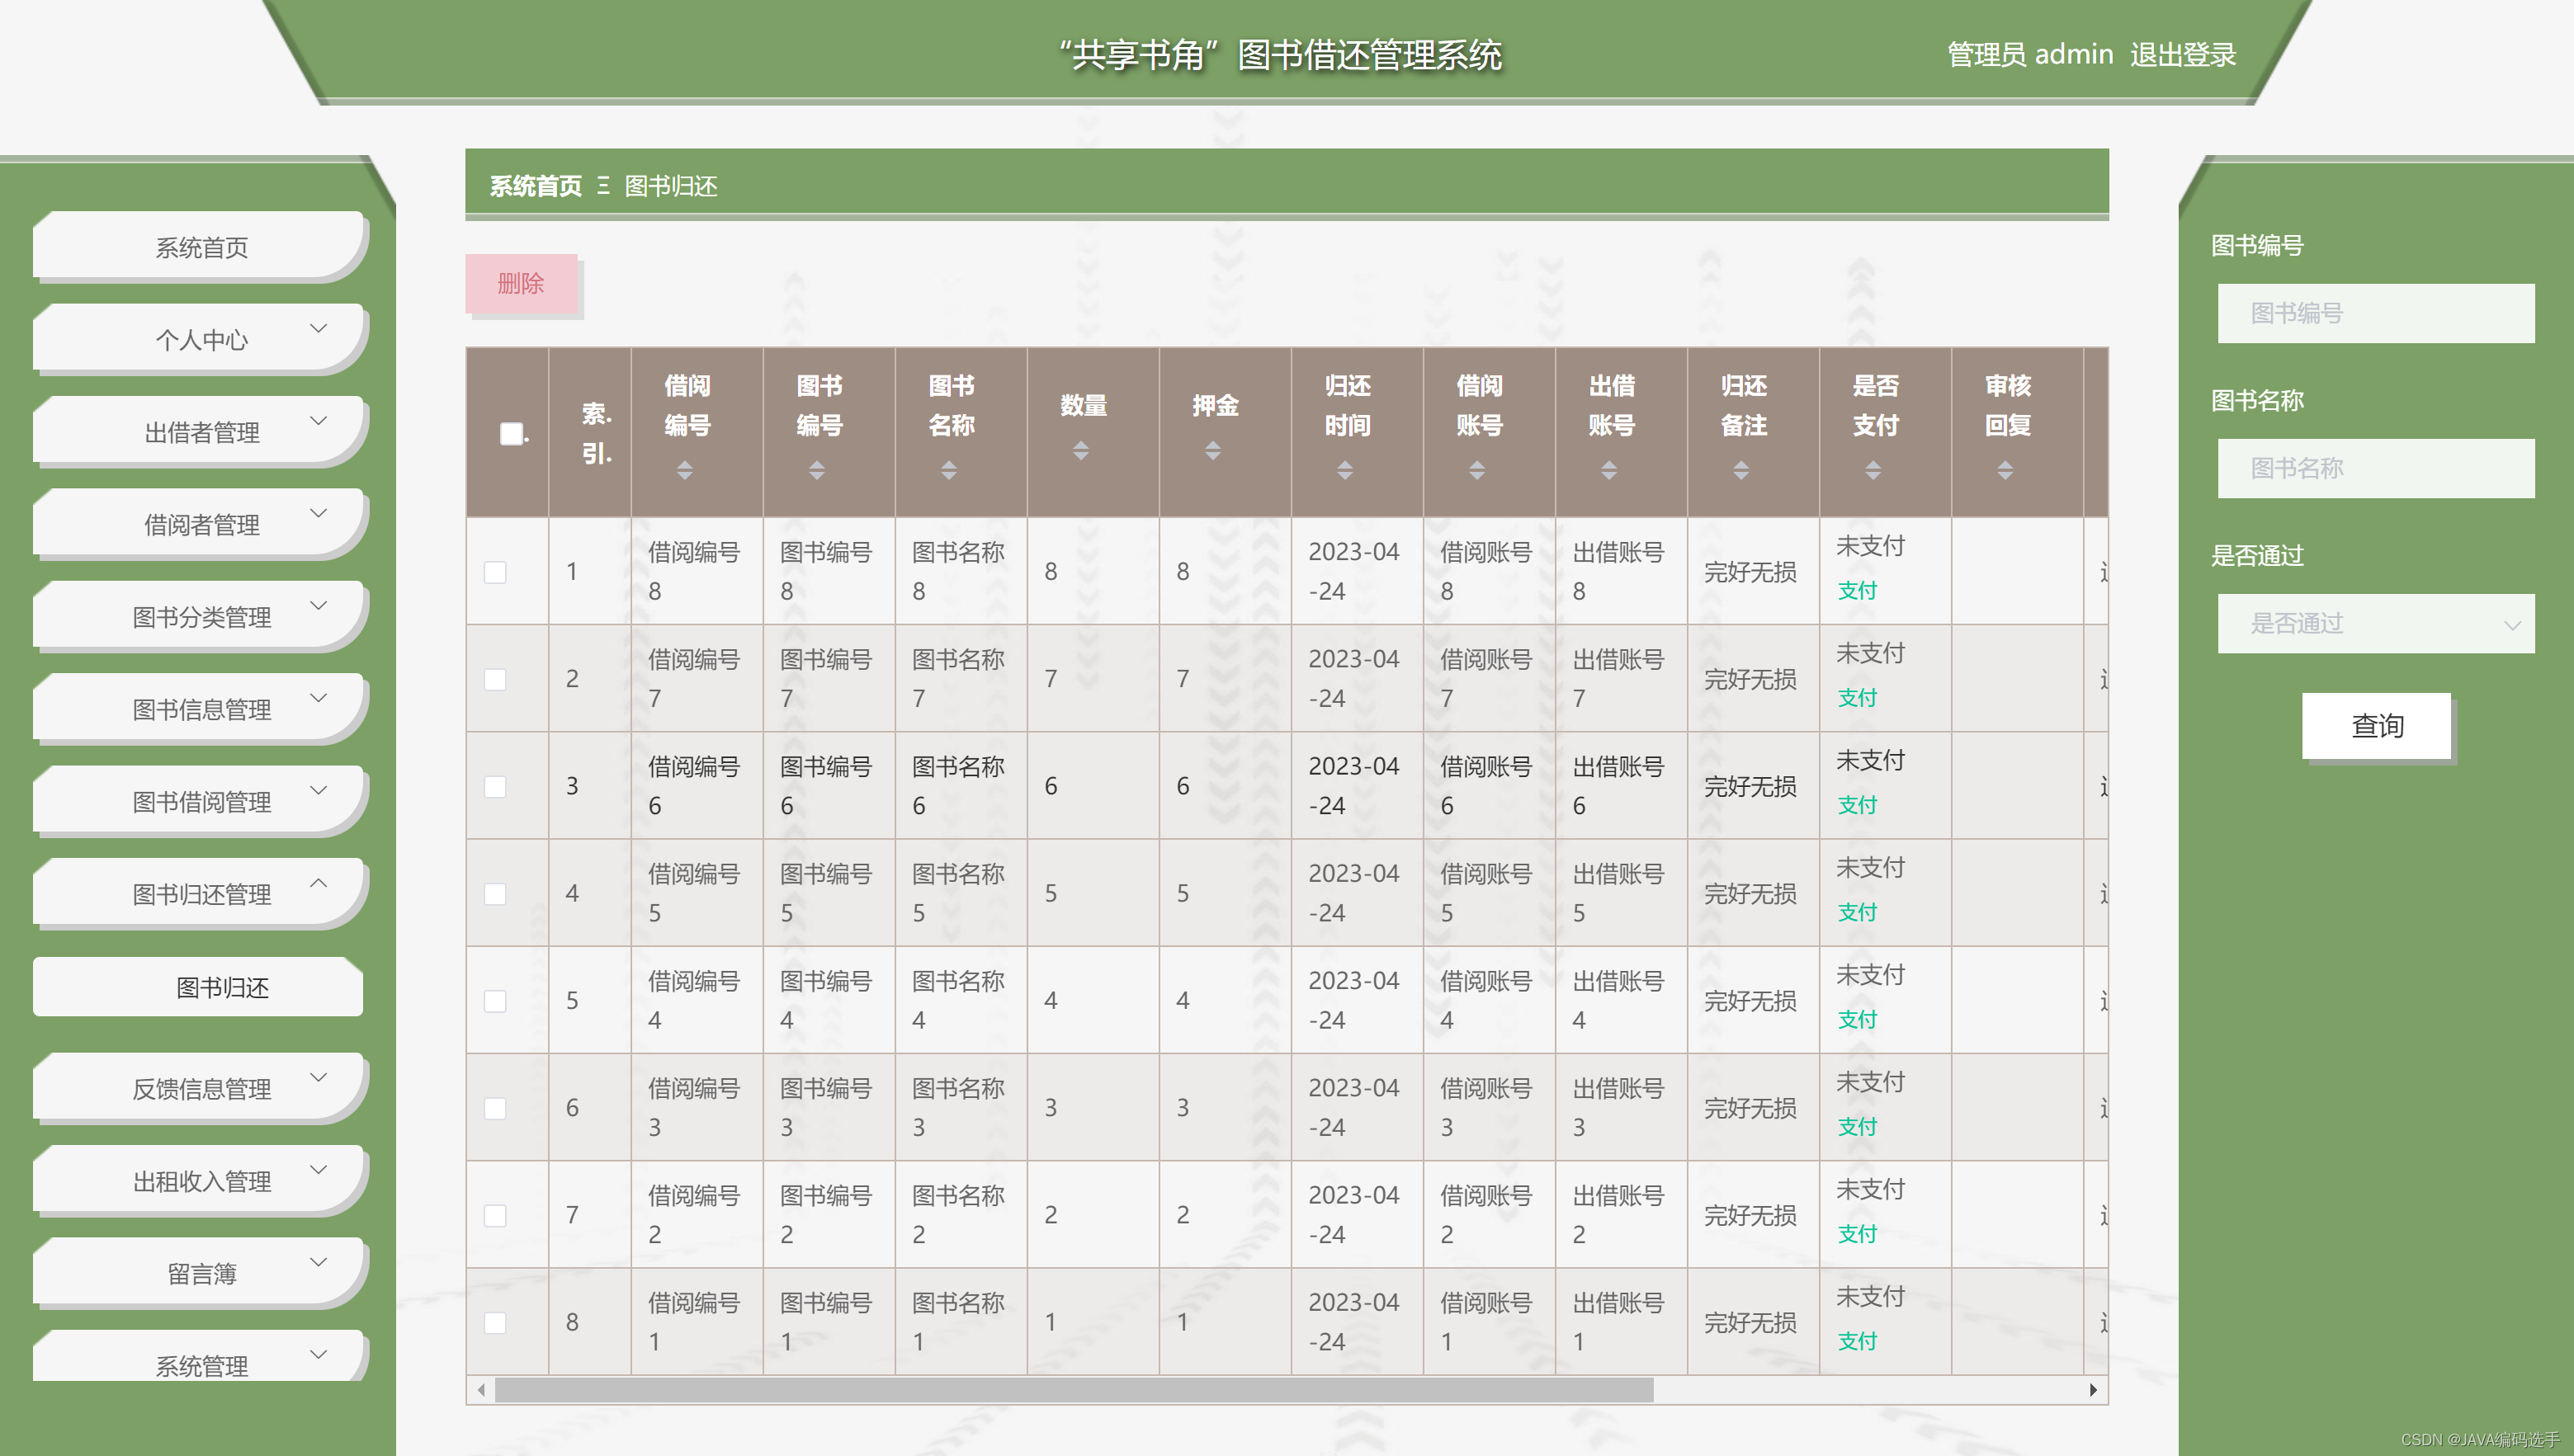Expand the 个人中心 menu chevron
Image resolution: width=2574 pixels, height=1456 pixels.
(319, 328)
